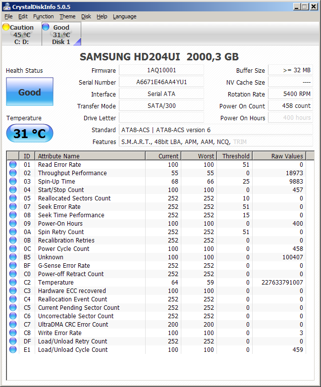Click the Power On Hours value
The height and width of the screenshot is (387, 321).
291,117
